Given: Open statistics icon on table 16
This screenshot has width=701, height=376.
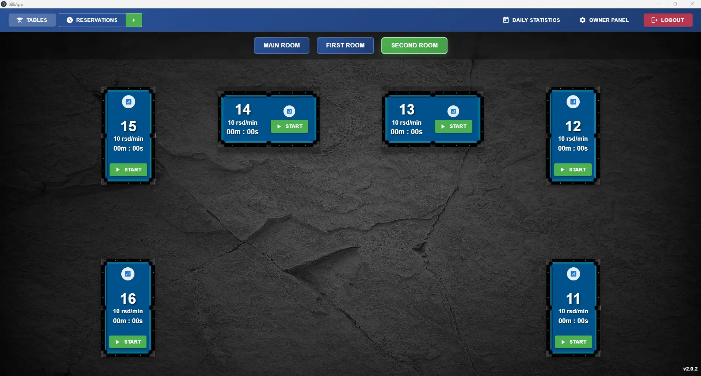Looking at the screenshot, I should 128,274.
